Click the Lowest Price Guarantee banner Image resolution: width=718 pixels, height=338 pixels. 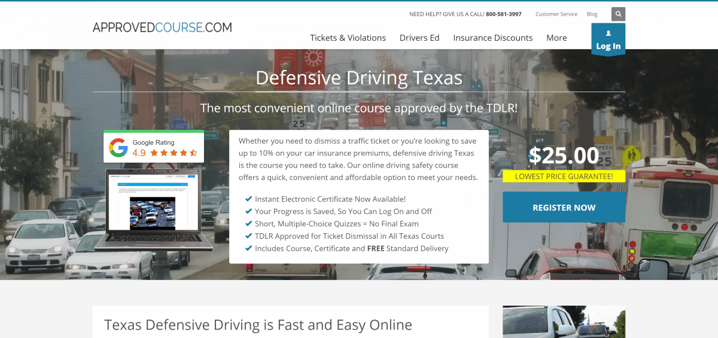click(564, 176)
